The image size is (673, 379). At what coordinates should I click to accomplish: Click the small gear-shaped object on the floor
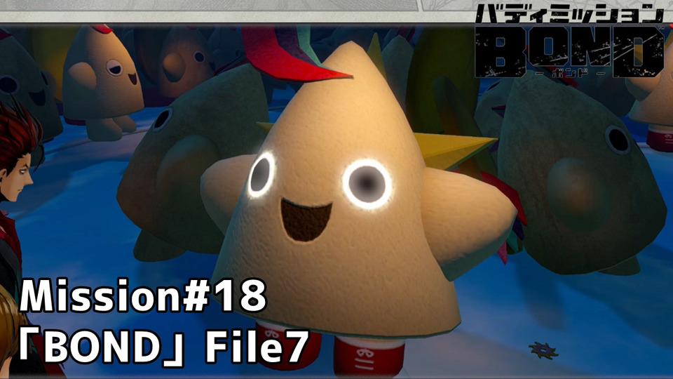pyautogui.click(x=543, y=350)
